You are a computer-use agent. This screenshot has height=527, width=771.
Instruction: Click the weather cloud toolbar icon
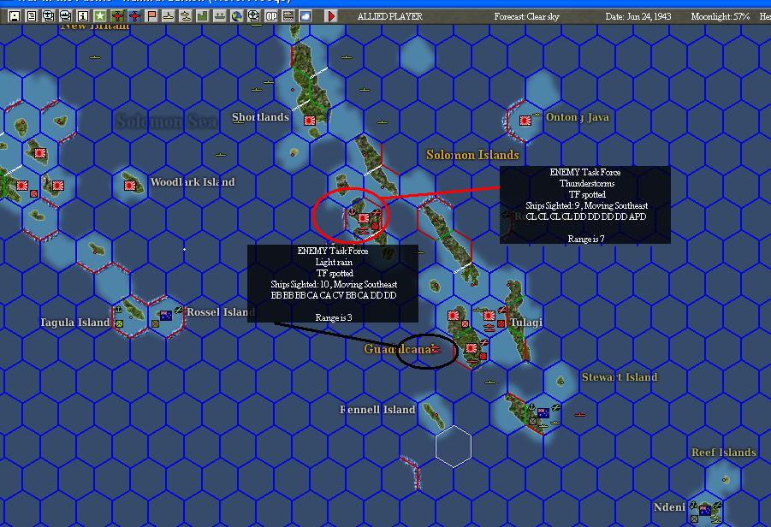pos(305,16)
